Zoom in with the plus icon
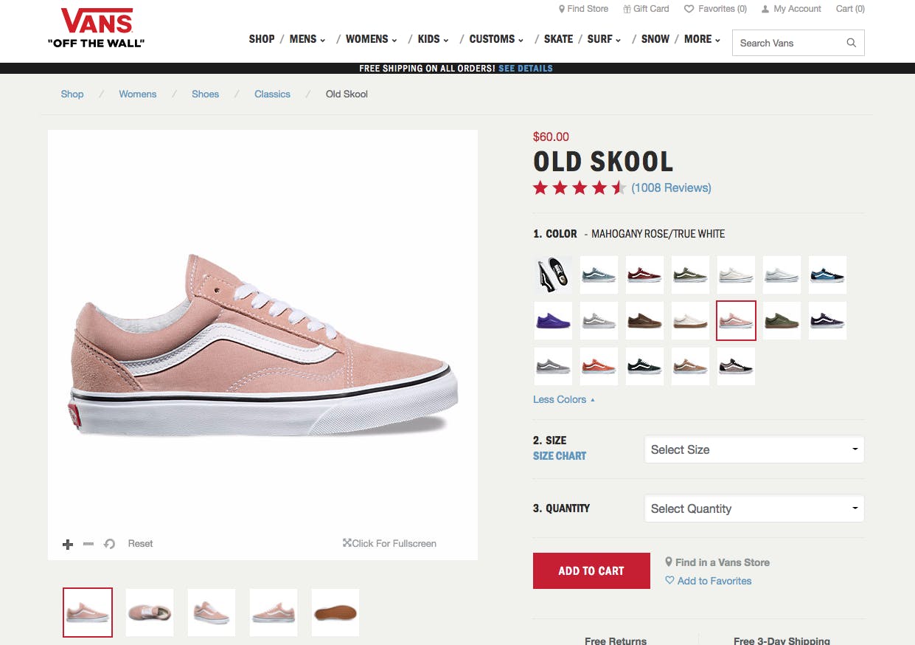This screenshot has height=645, width=915. point(68,545)
